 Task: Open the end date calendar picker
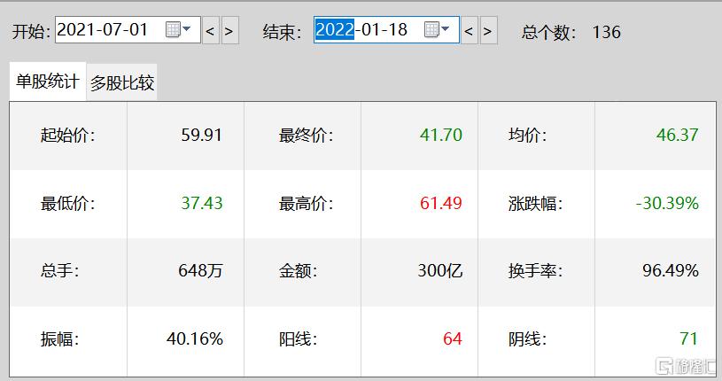click(437, 29)
